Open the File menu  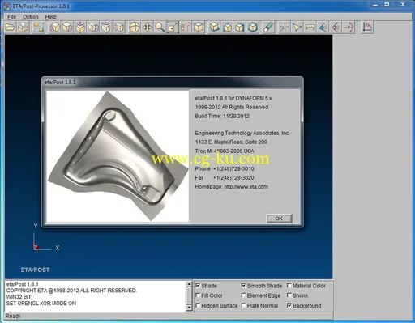pyautogui.click(x=12, y=17)
